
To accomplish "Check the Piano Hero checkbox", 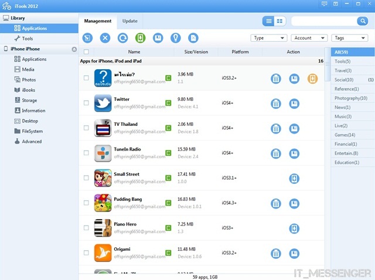I will coord(86,228).
